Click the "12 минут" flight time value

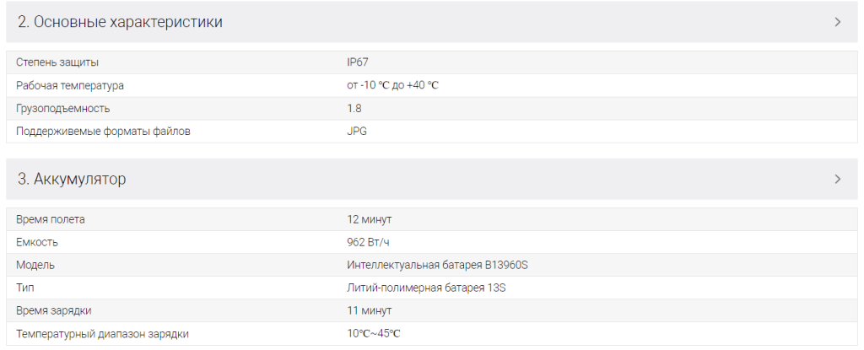tap(369, 219)
